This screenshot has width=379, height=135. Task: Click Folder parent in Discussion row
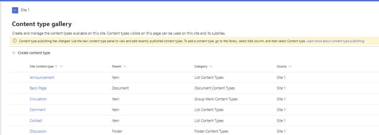coord(117,131)
